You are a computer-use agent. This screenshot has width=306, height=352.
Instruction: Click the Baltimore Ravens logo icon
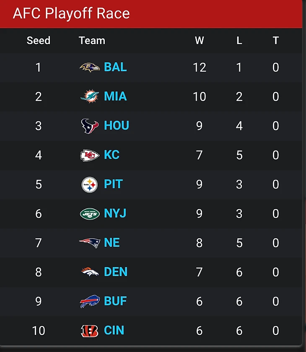click(x=90, y=67)
